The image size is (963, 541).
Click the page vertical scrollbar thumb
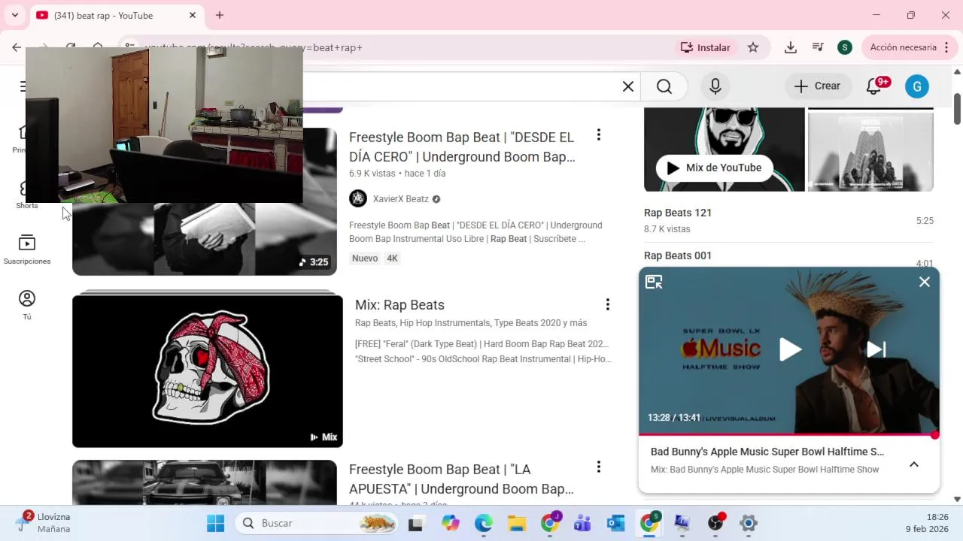[x=957, y=109]
